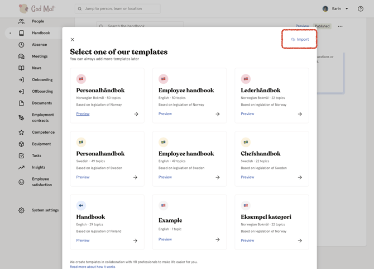Preview the Lederhåndbok template

point(247,114)
